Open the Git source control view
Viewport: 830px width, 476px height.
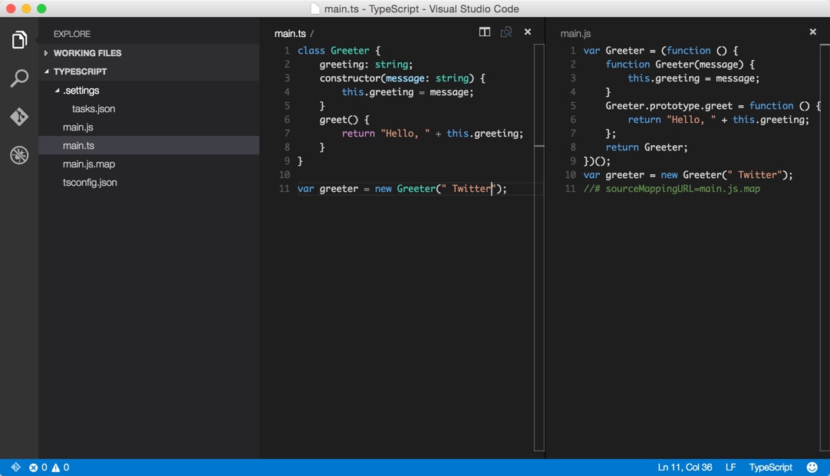(x=19, y=117)
